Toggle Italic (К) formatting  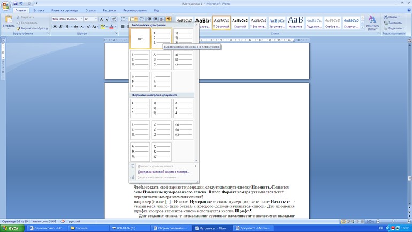(x=60, y=27)
